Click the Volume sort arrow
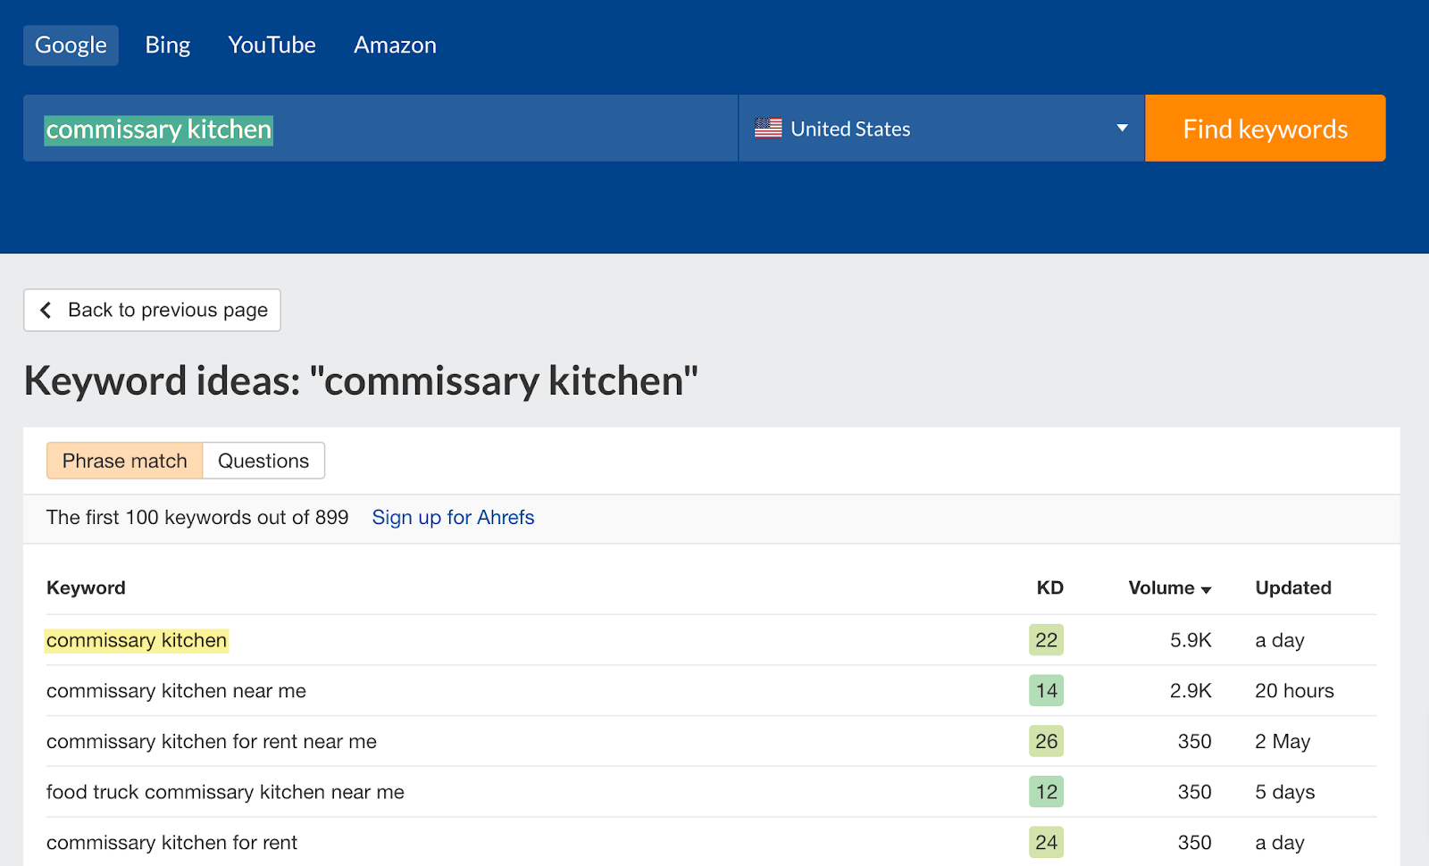Screen dimensions: 1429x866 [x=1208, y=589]
